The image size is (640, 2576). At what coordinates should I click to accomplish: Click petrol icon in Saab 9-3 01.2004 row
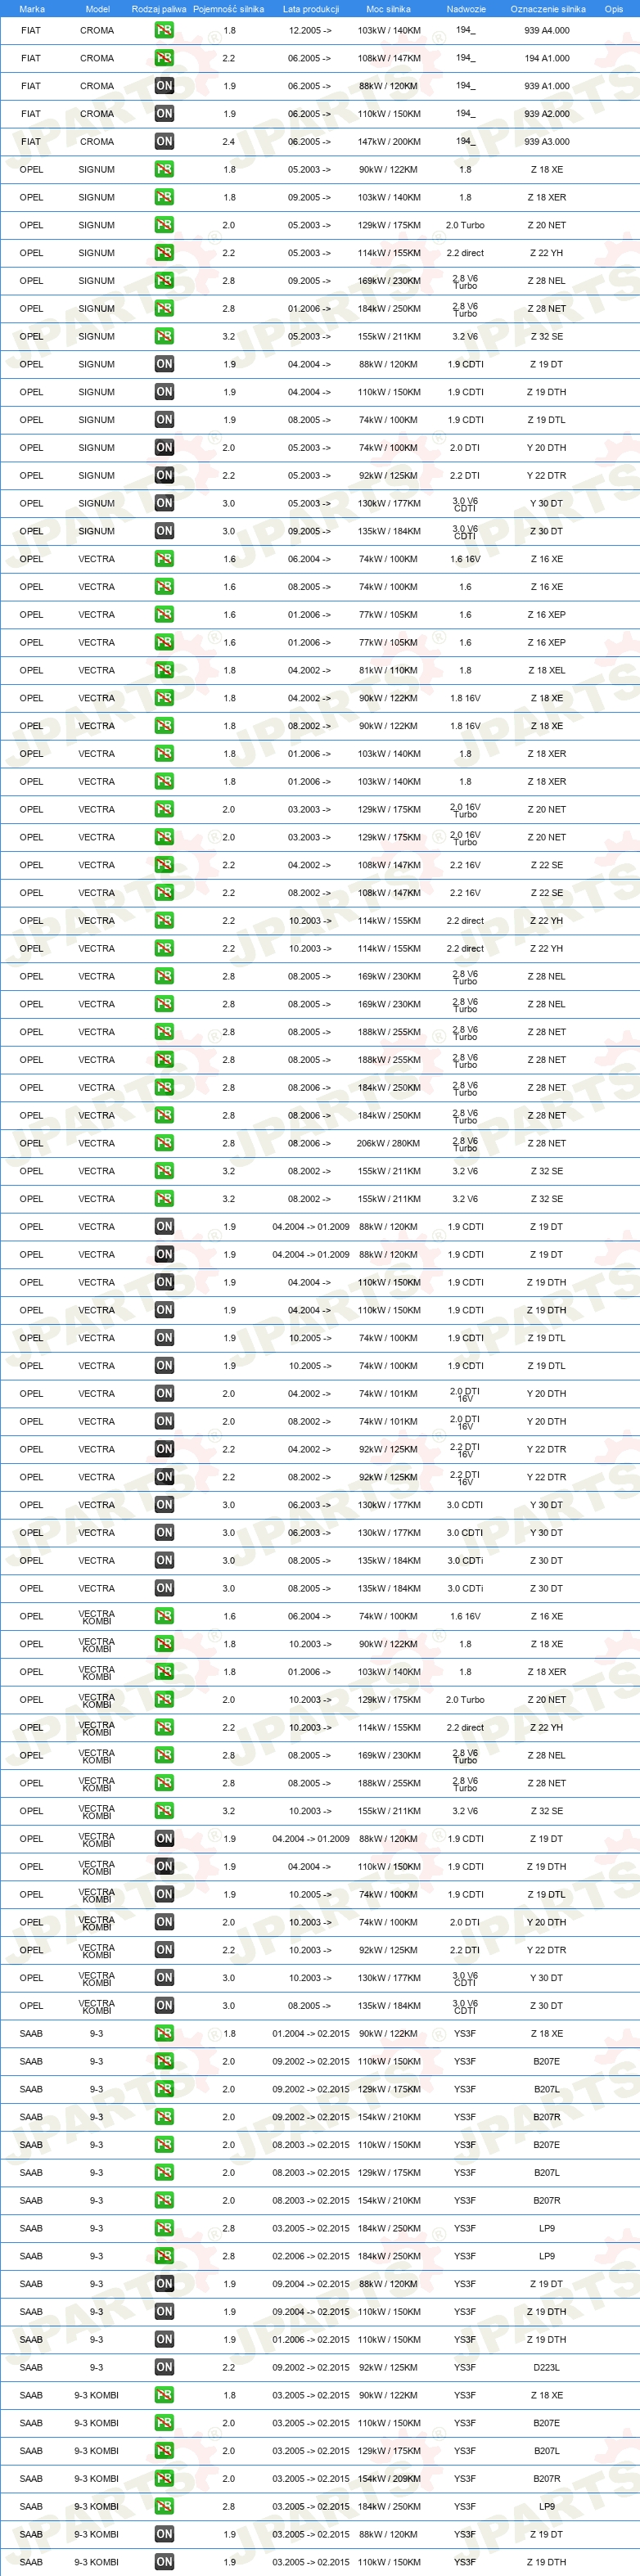[x=164, y=2034]
